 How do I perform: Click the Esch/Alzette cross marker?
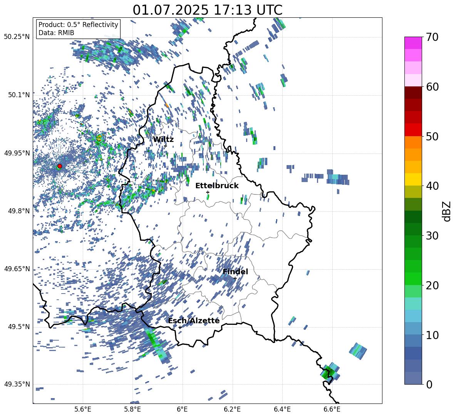coord(180,327)
